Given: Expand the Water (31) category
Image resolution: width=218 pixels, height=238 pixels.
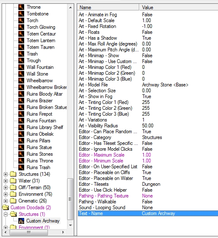Looking at the screenshot, I should pos(5,181).
